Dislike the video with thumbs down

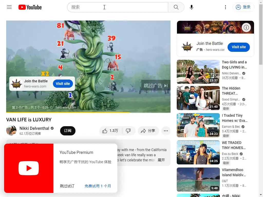point(128,131)
